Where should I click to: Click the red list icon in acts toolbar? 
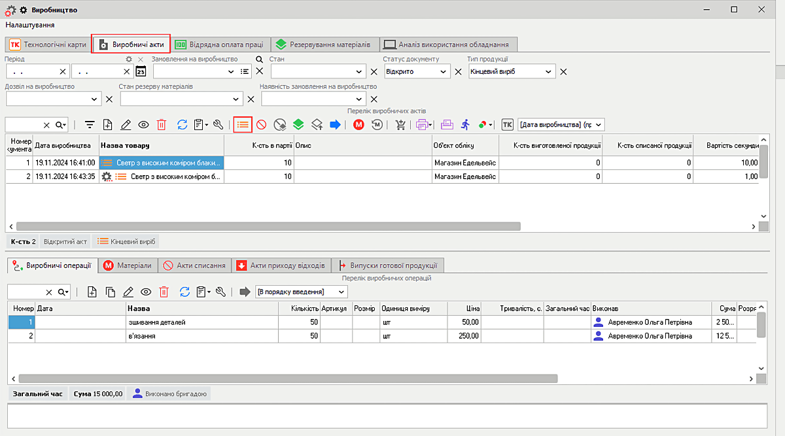coord(243,124)
